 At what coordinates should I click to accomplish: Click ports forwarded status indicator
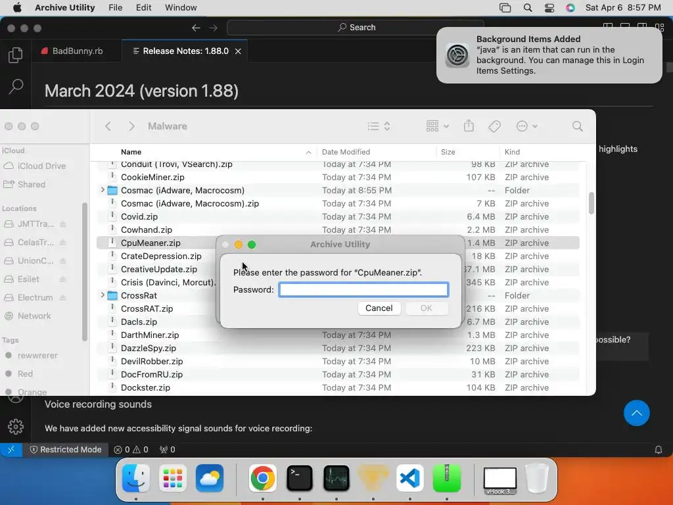[x=167, y=450]
